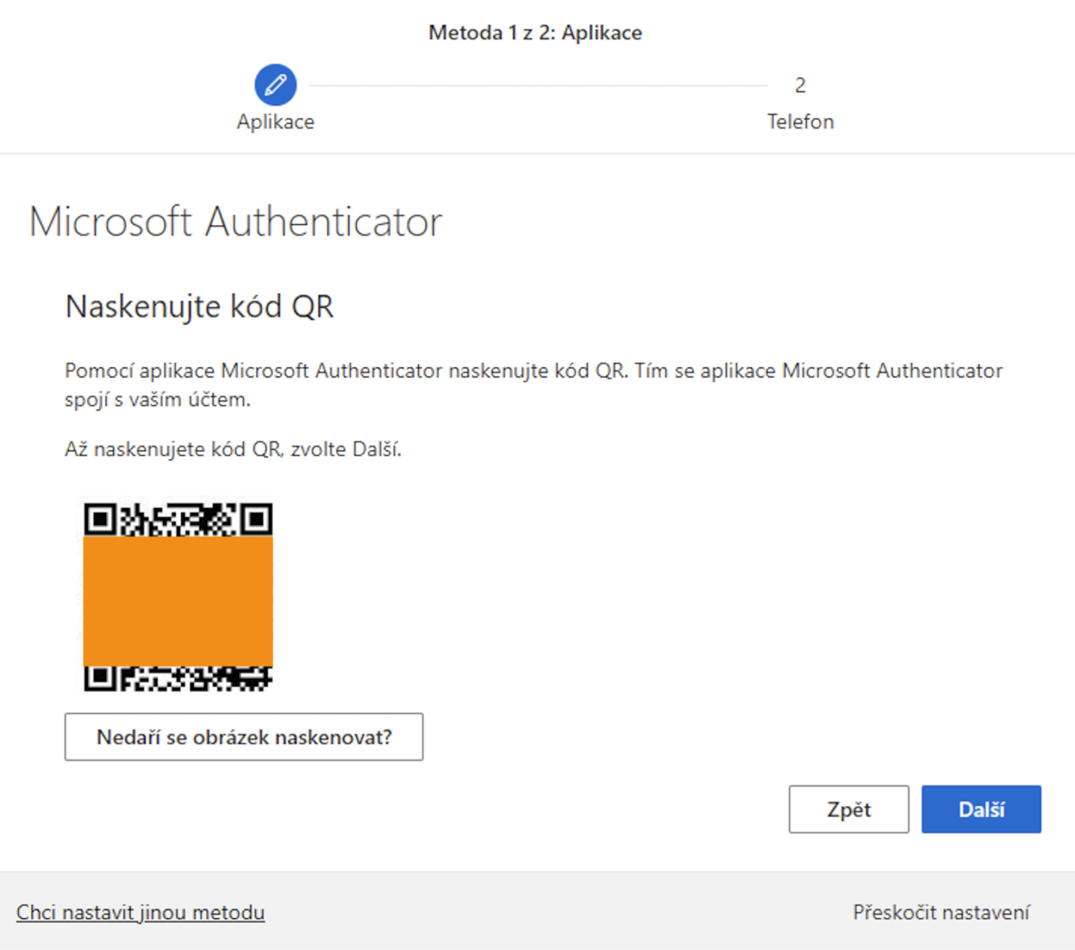The image size is (1075, 950).
Task: Click the "Metoda 1 z 2: Aplikace" title
Action: [535, 32]
